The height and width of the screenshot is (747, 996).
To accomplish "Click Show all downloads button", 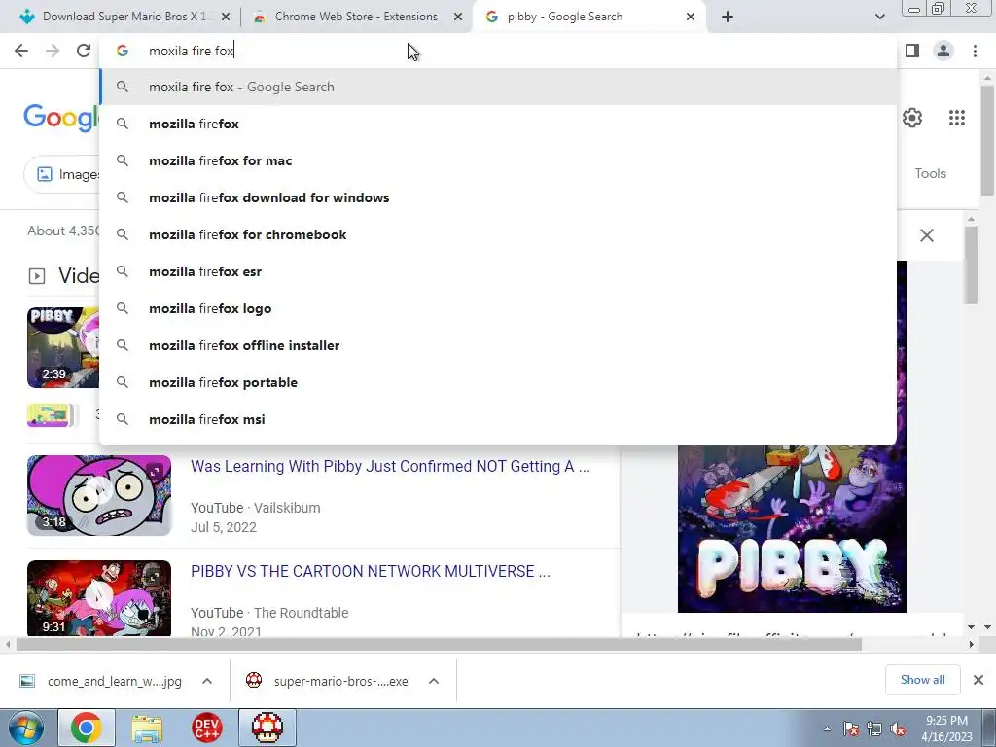I will [922, 680].
